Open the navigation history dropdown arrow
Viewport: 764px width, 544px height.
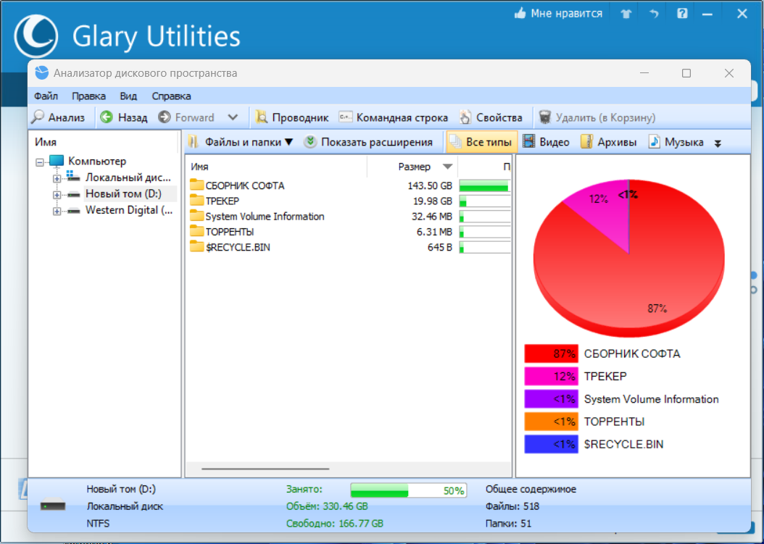coord(233,117)
